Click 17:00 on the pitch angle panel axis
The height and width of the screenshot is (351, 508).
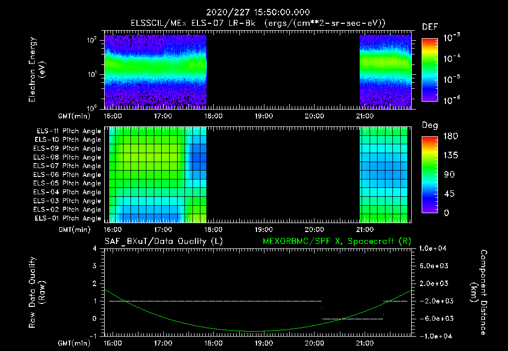[163, 230]
